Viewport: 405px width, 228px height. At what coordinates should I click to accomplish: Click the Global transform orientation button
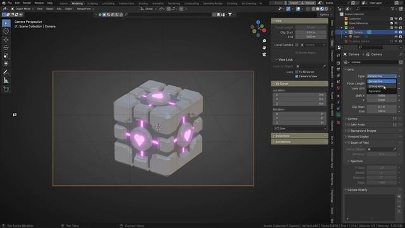click(x=149, y=9)
